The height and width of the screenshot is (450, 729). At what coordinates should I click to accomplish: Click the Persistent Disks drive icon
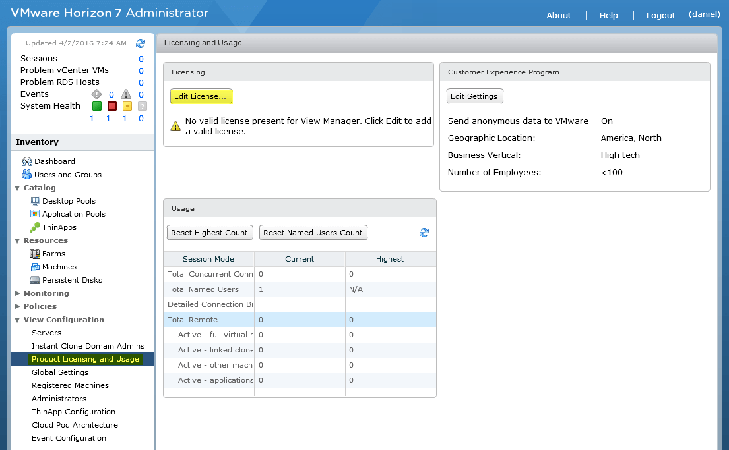coord(35,280)
